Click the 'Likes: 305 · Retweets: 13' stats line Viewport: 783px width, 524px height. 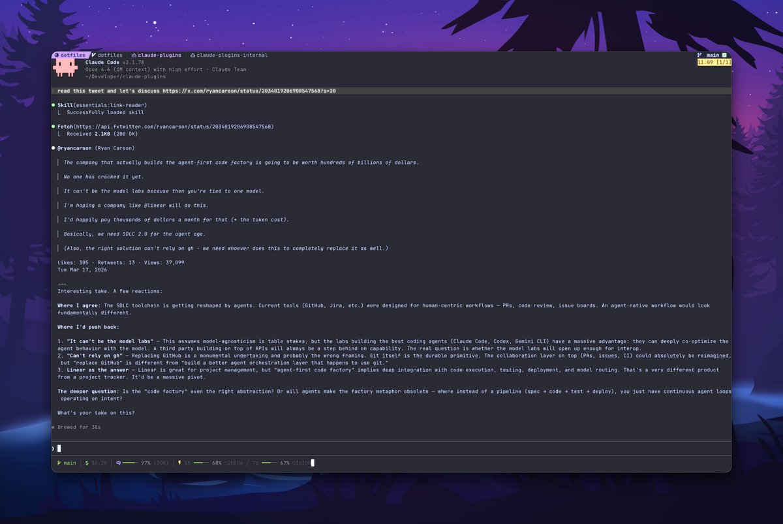click(x=121, y=262)
